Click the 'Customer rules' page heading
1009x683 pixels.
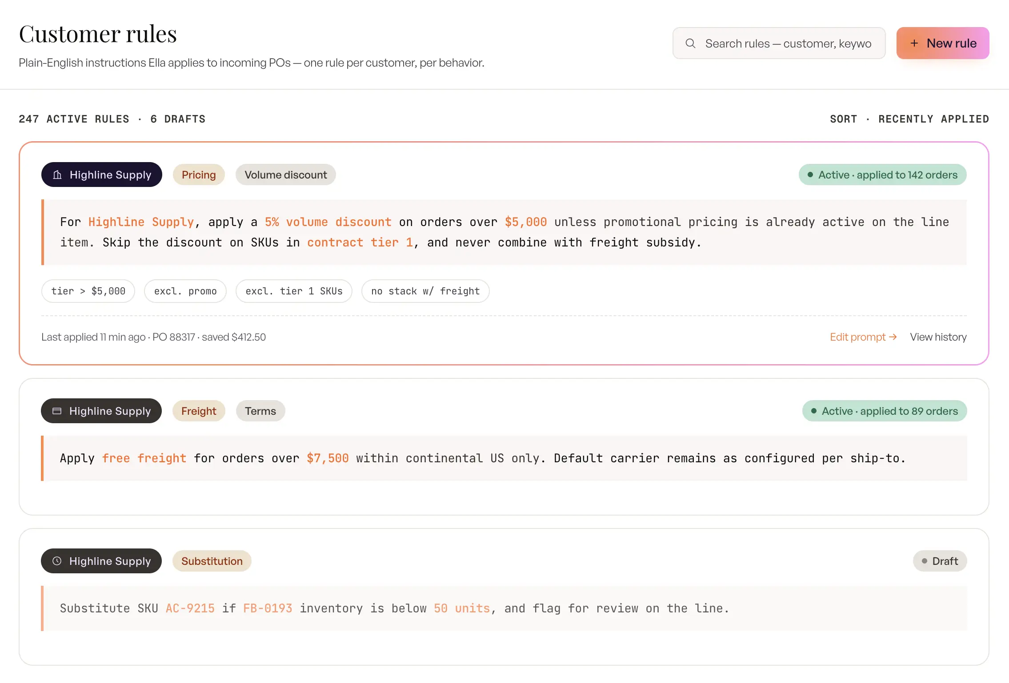click(98, 34)
